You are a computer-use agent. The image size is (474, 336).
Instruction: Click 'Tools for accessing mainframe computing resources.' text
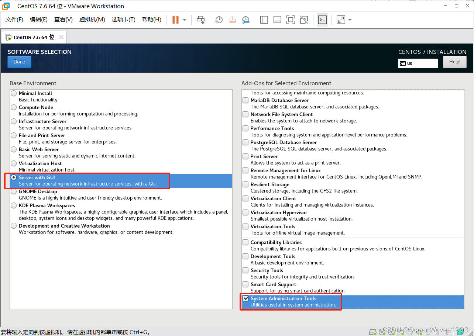click(x=307, y=93)
